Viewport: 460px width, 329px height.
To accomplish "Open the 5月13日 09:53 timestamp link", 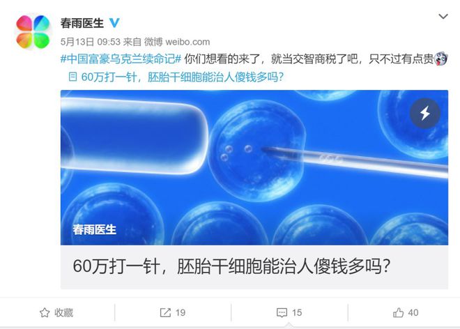I will 91,42.
